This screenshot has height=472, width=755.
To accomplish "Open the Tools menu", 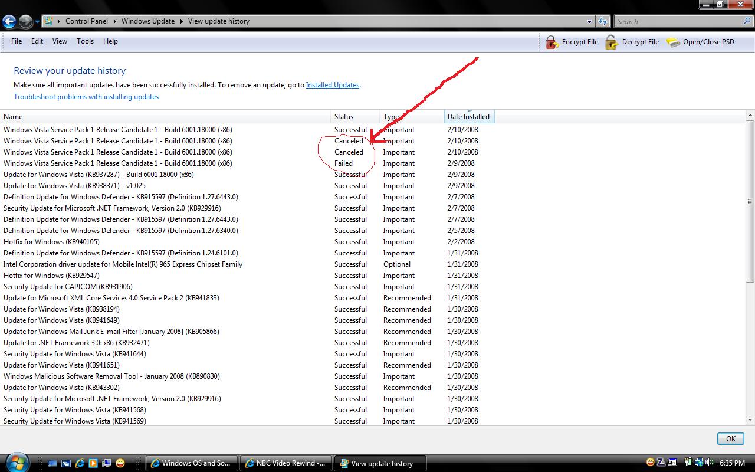I will click(85, 41).
